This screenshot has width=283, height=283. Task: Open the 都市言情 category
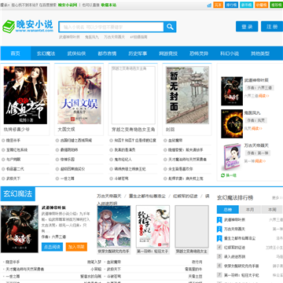[x=107, y=53]
